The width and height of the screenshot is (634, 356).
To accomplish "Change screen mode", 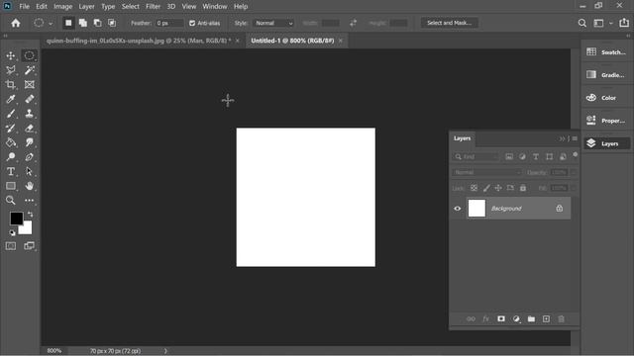I will tap(29, 246).
